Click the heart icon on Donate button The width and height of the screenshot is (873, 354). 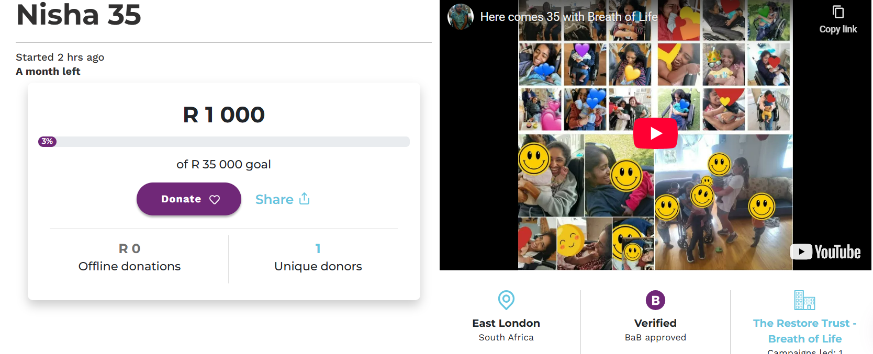[215, 199]
